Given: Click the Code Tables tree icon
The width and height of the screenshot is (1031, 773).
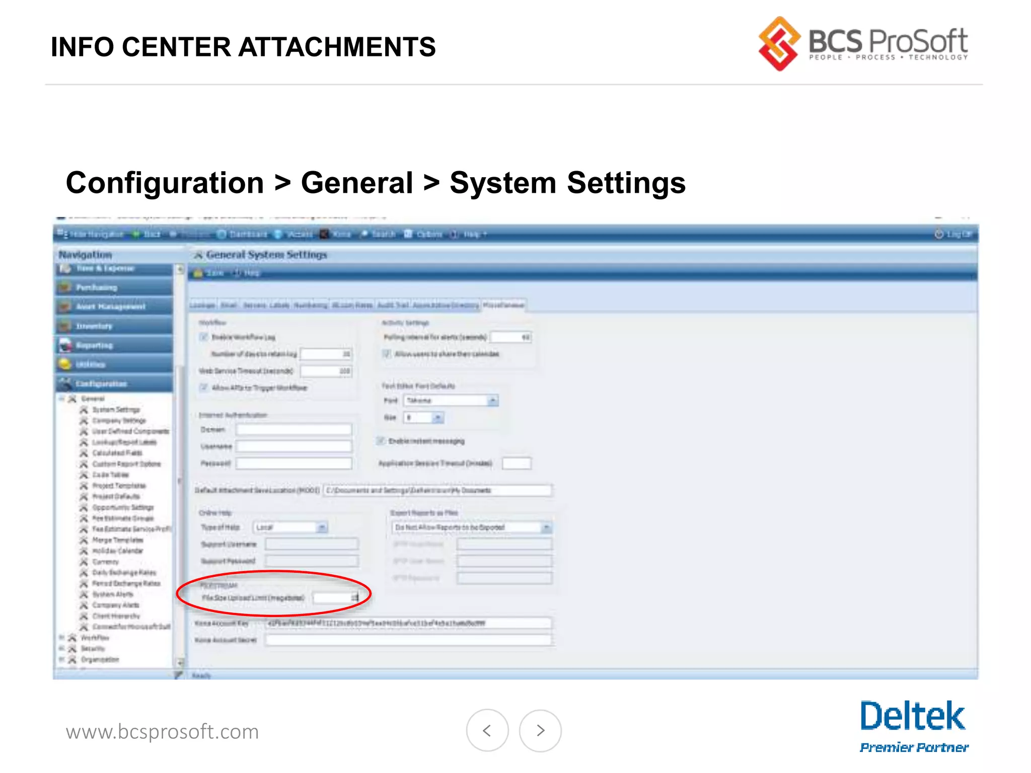Looking at the screenshot, I should click(84, 475).
